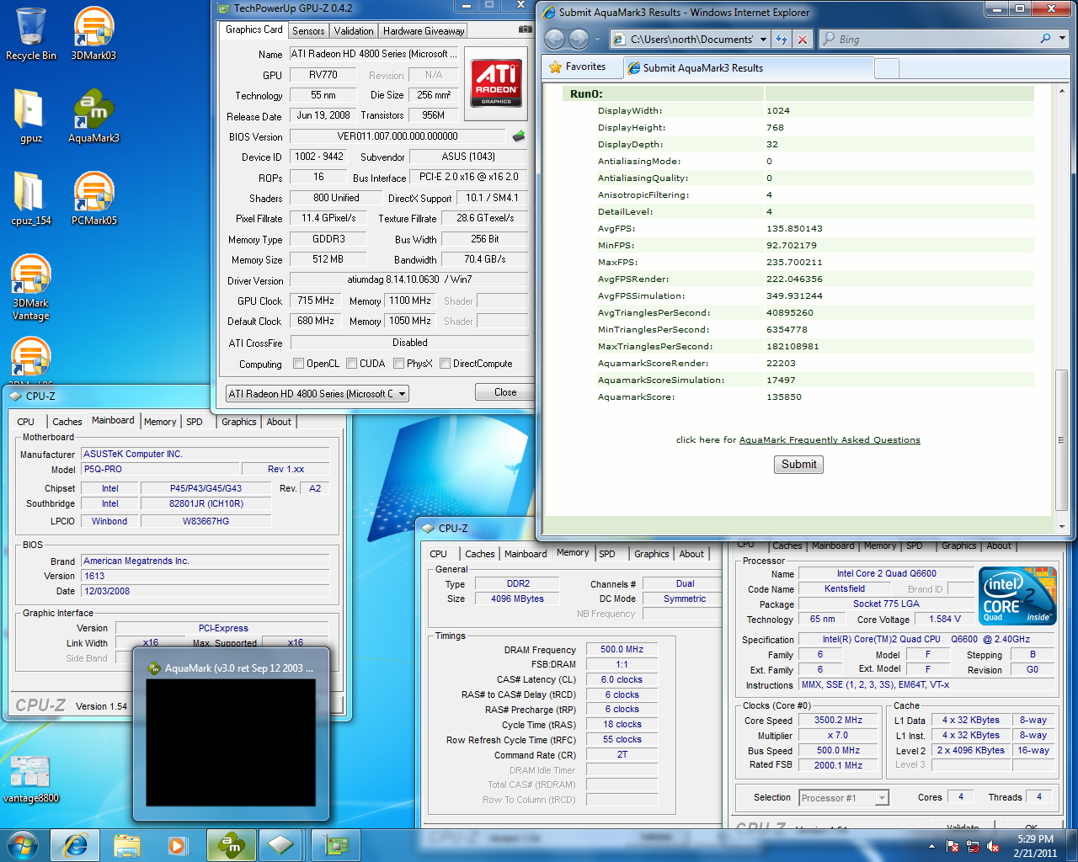This screenshot has height=862, width=1078.
Task: Click the IE address bar field
Action: 691,39
